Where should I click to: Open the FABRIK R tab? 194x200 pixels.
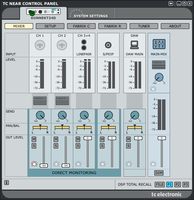pyautogui.click(x=113, y=26)
